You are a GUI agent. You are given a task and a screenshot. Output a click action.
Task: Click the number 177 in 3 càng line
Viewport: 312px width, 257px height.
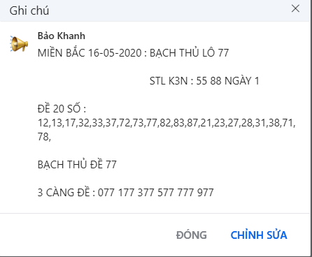126,193
